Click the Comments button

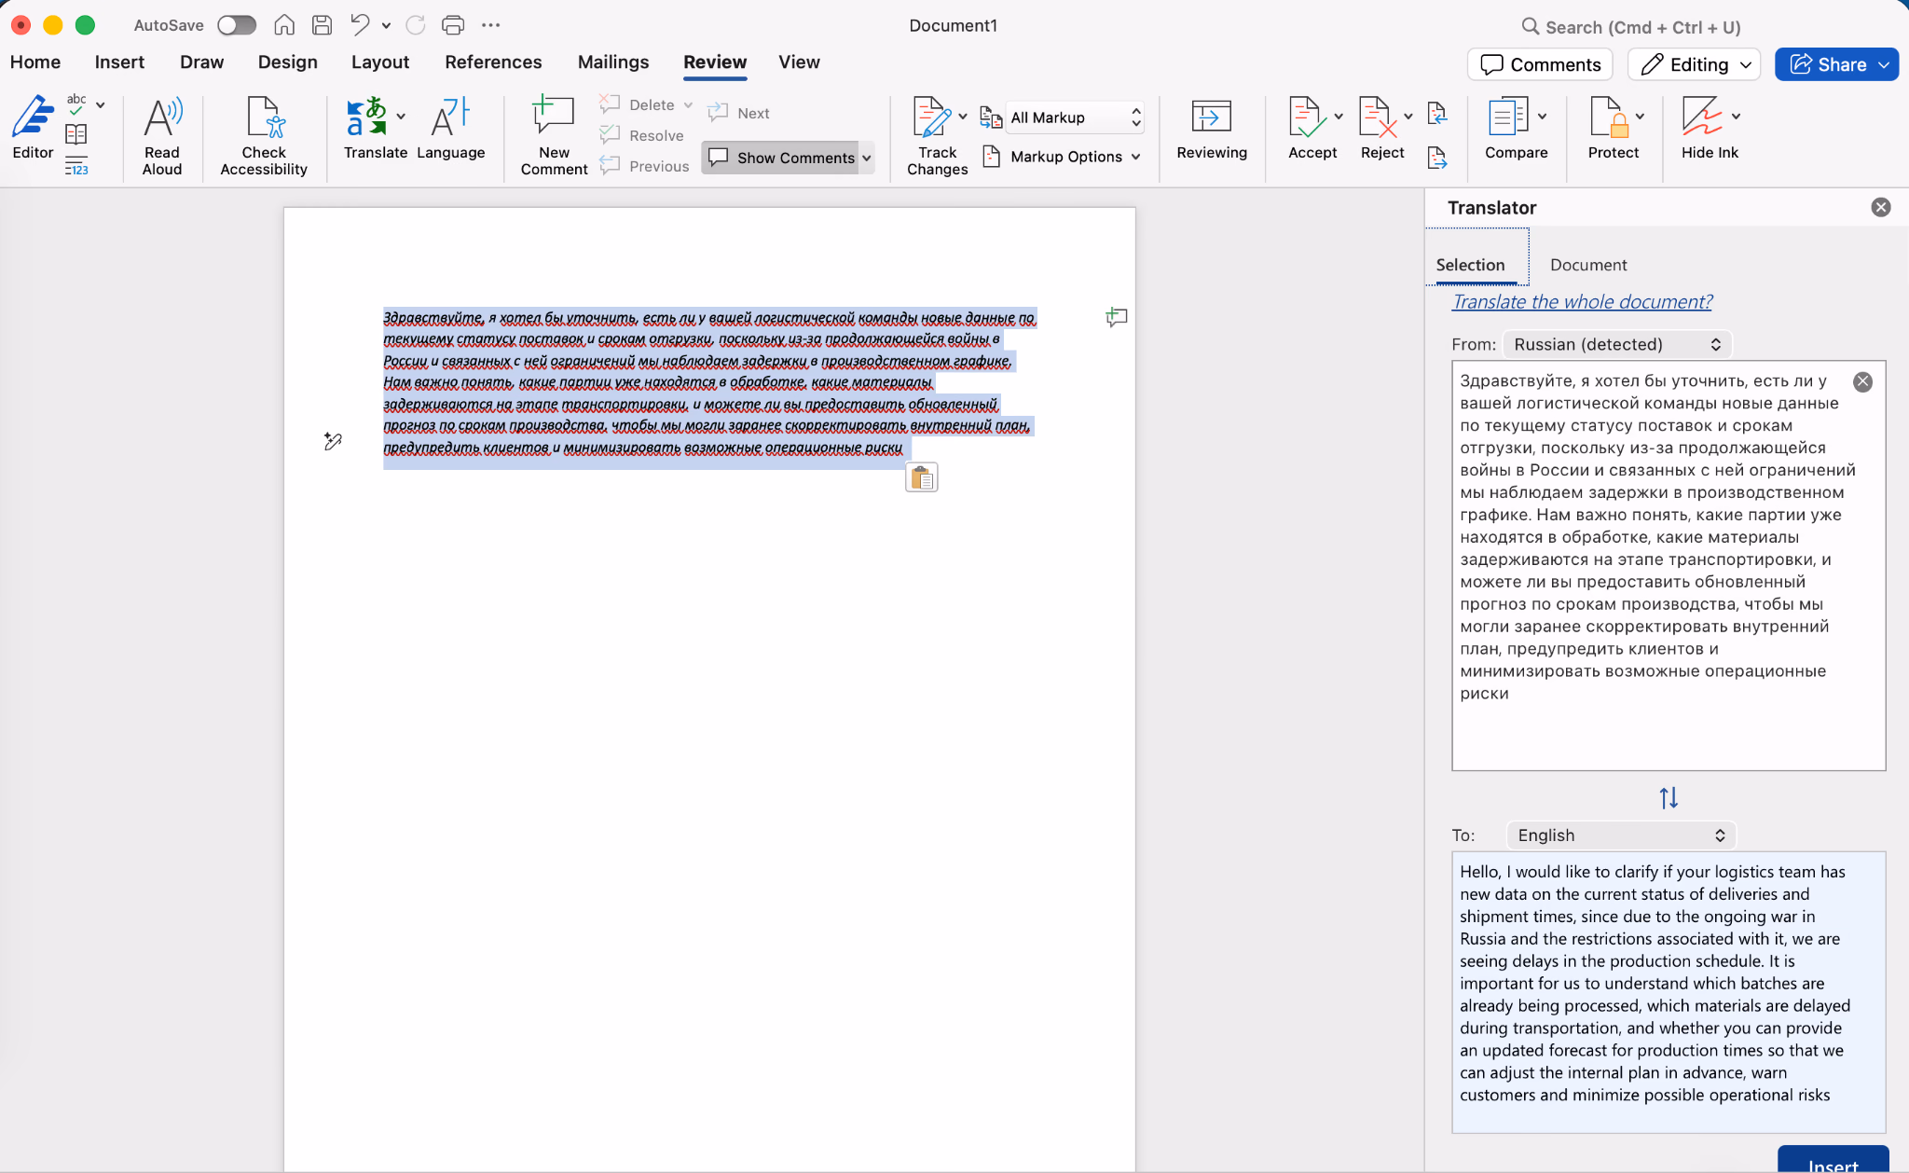coord(1541,64)
